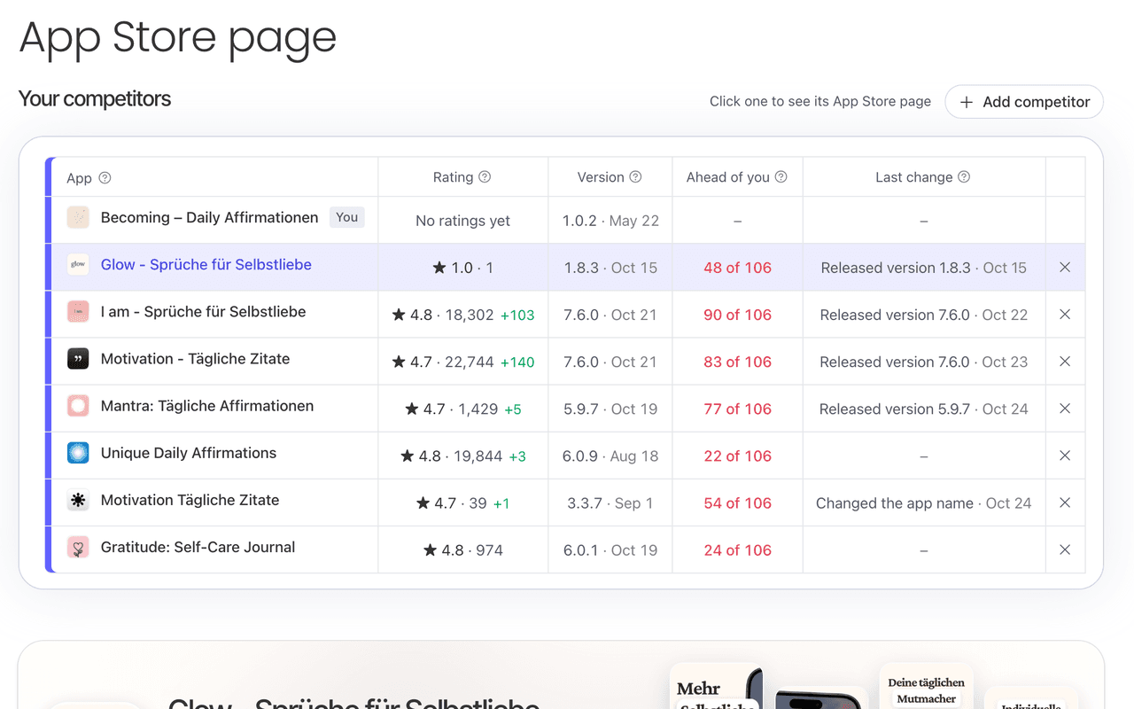Select Gratitude: Self-Care Journal app name
Screen dimensions: 1134x709
(198, 547)
